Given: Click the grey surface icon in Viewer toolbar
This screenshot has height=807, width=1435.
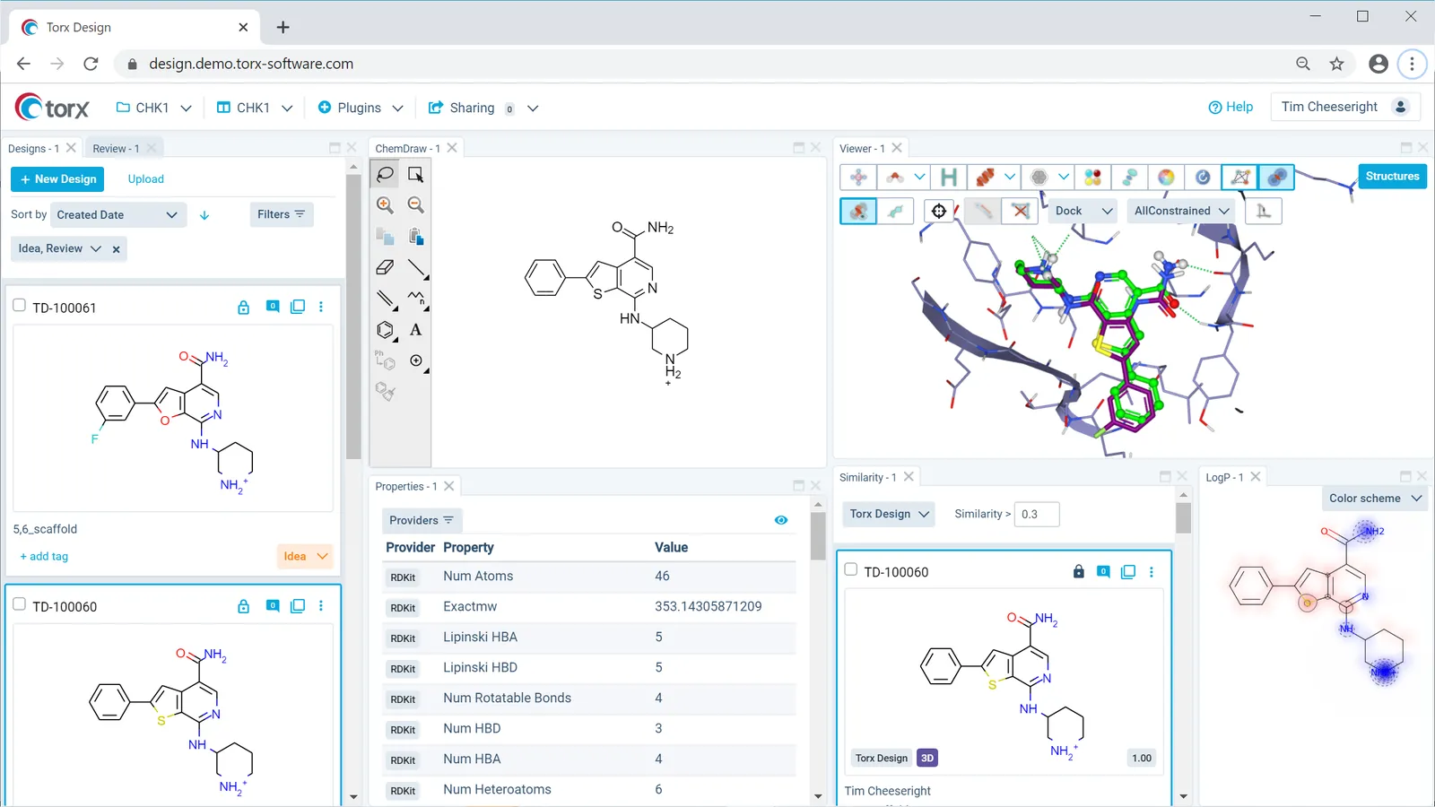Looking at the screenshot, I should click(1039, 177).
